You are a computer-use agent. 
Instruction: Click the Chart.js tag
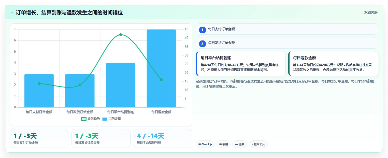coord(205,144)
